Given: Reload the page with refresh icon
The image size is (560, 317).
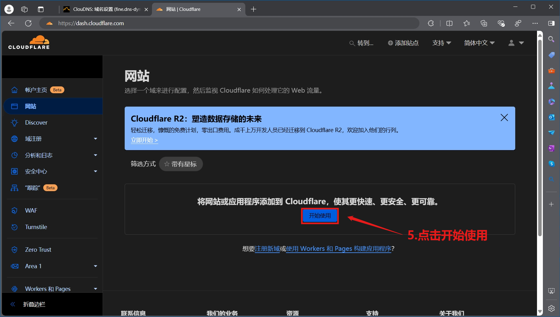Looking at the screenshot, I should [x=28, y=23].
